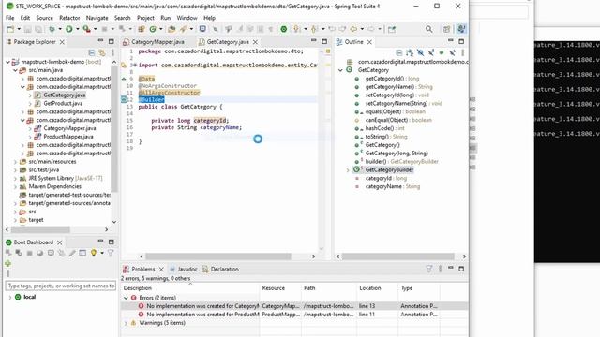
Task: Expand the Maven Dependencies node
Action: point(15,186)
